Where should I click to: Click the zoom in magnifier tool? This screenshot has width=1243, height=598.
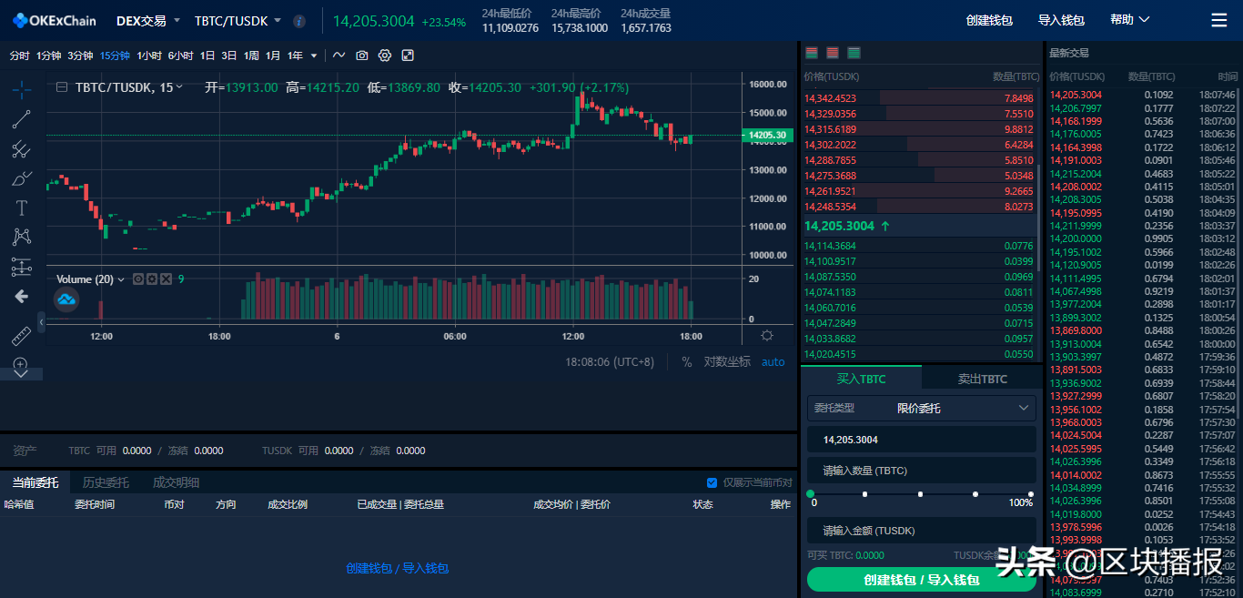[20, 364]
